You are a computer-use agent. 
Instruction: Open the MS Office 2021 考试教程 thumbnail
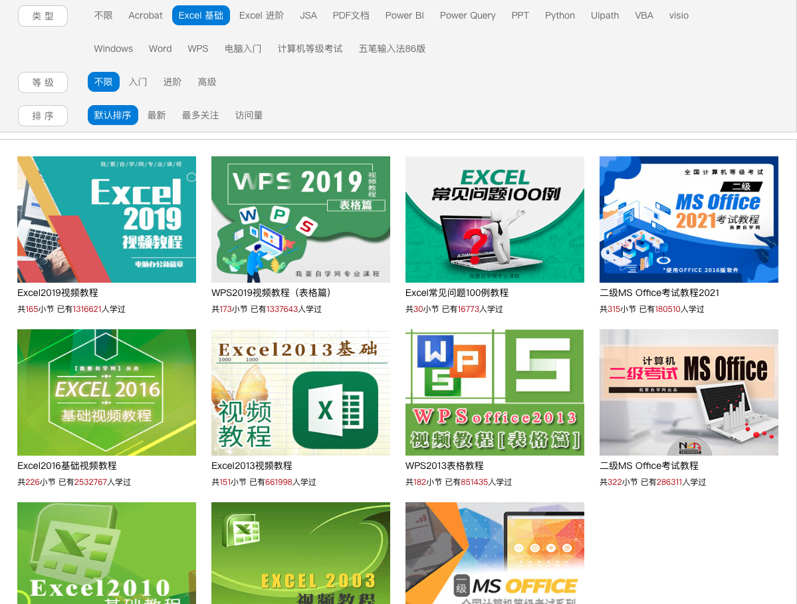689,220
